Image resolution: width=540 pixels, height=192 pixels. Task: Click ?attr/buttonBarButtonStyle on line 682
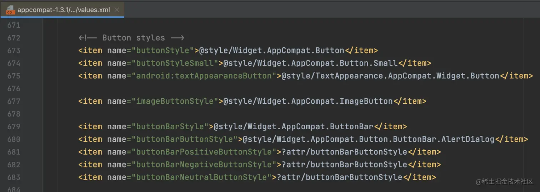click(345, 165)
